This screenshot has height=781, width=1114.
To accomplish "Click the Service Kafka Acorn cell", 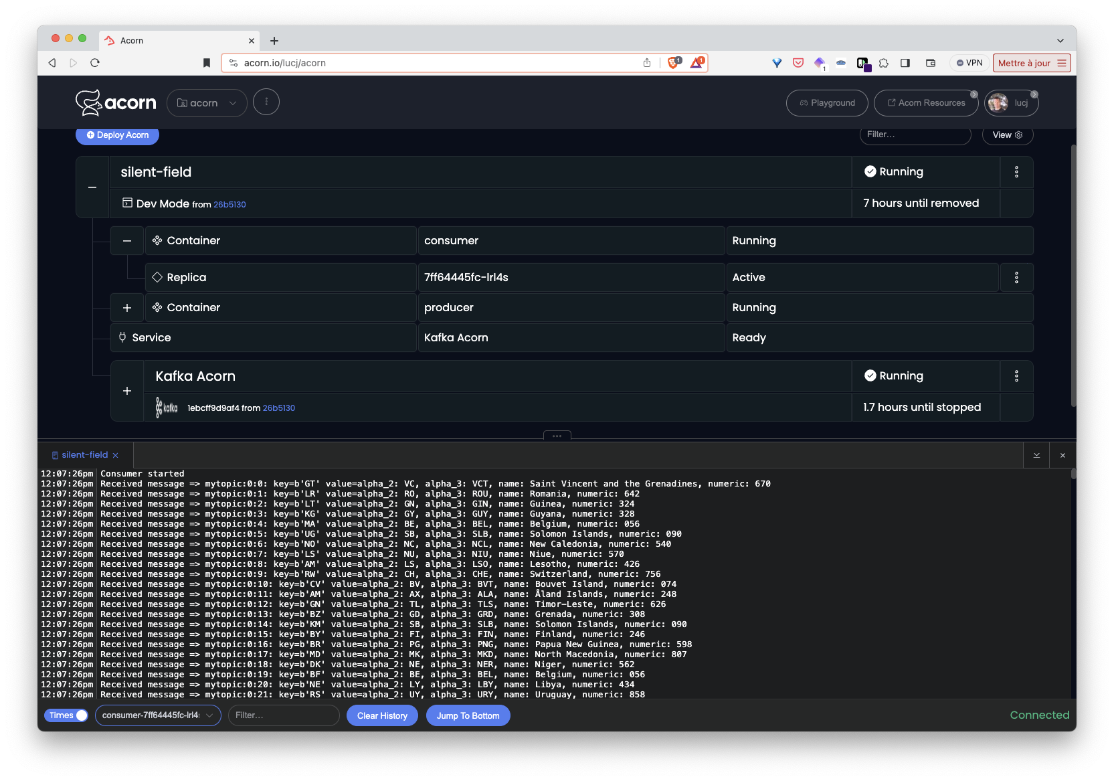I will (x=571, y=338).
